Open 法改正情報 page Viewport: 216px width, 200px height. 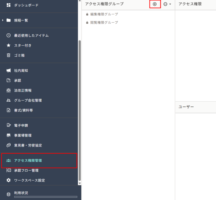pyautogui.click(x=23, y=90)
